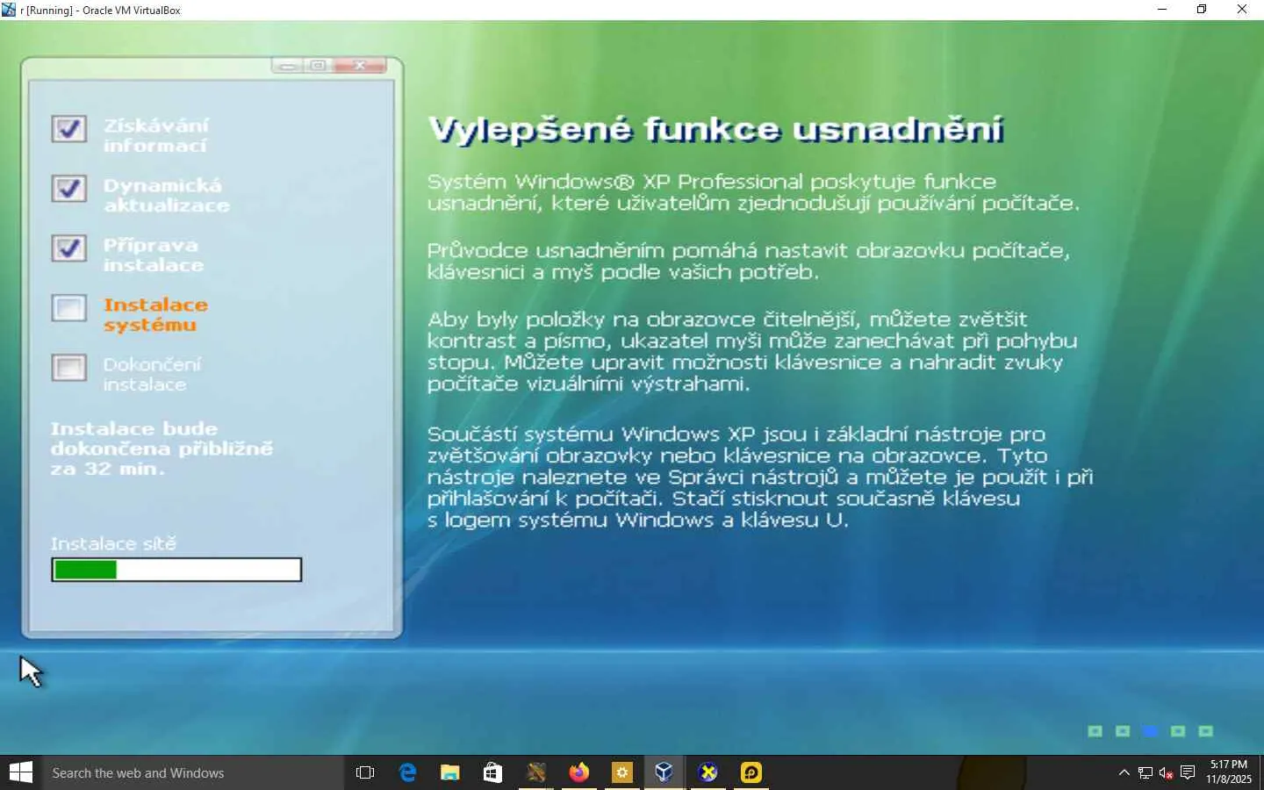Image resolution: width=1264 pixels, height=790 pixels.
Task: Click the Příprava instalace step label
Action: coord(154,255)
